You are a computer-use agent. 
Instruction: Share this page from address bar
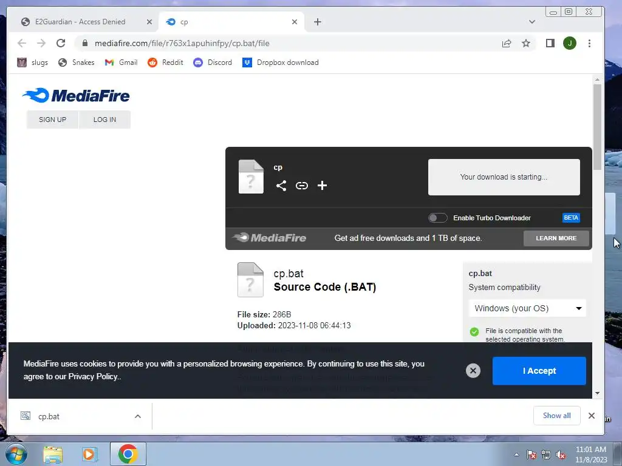pos(507,43)
